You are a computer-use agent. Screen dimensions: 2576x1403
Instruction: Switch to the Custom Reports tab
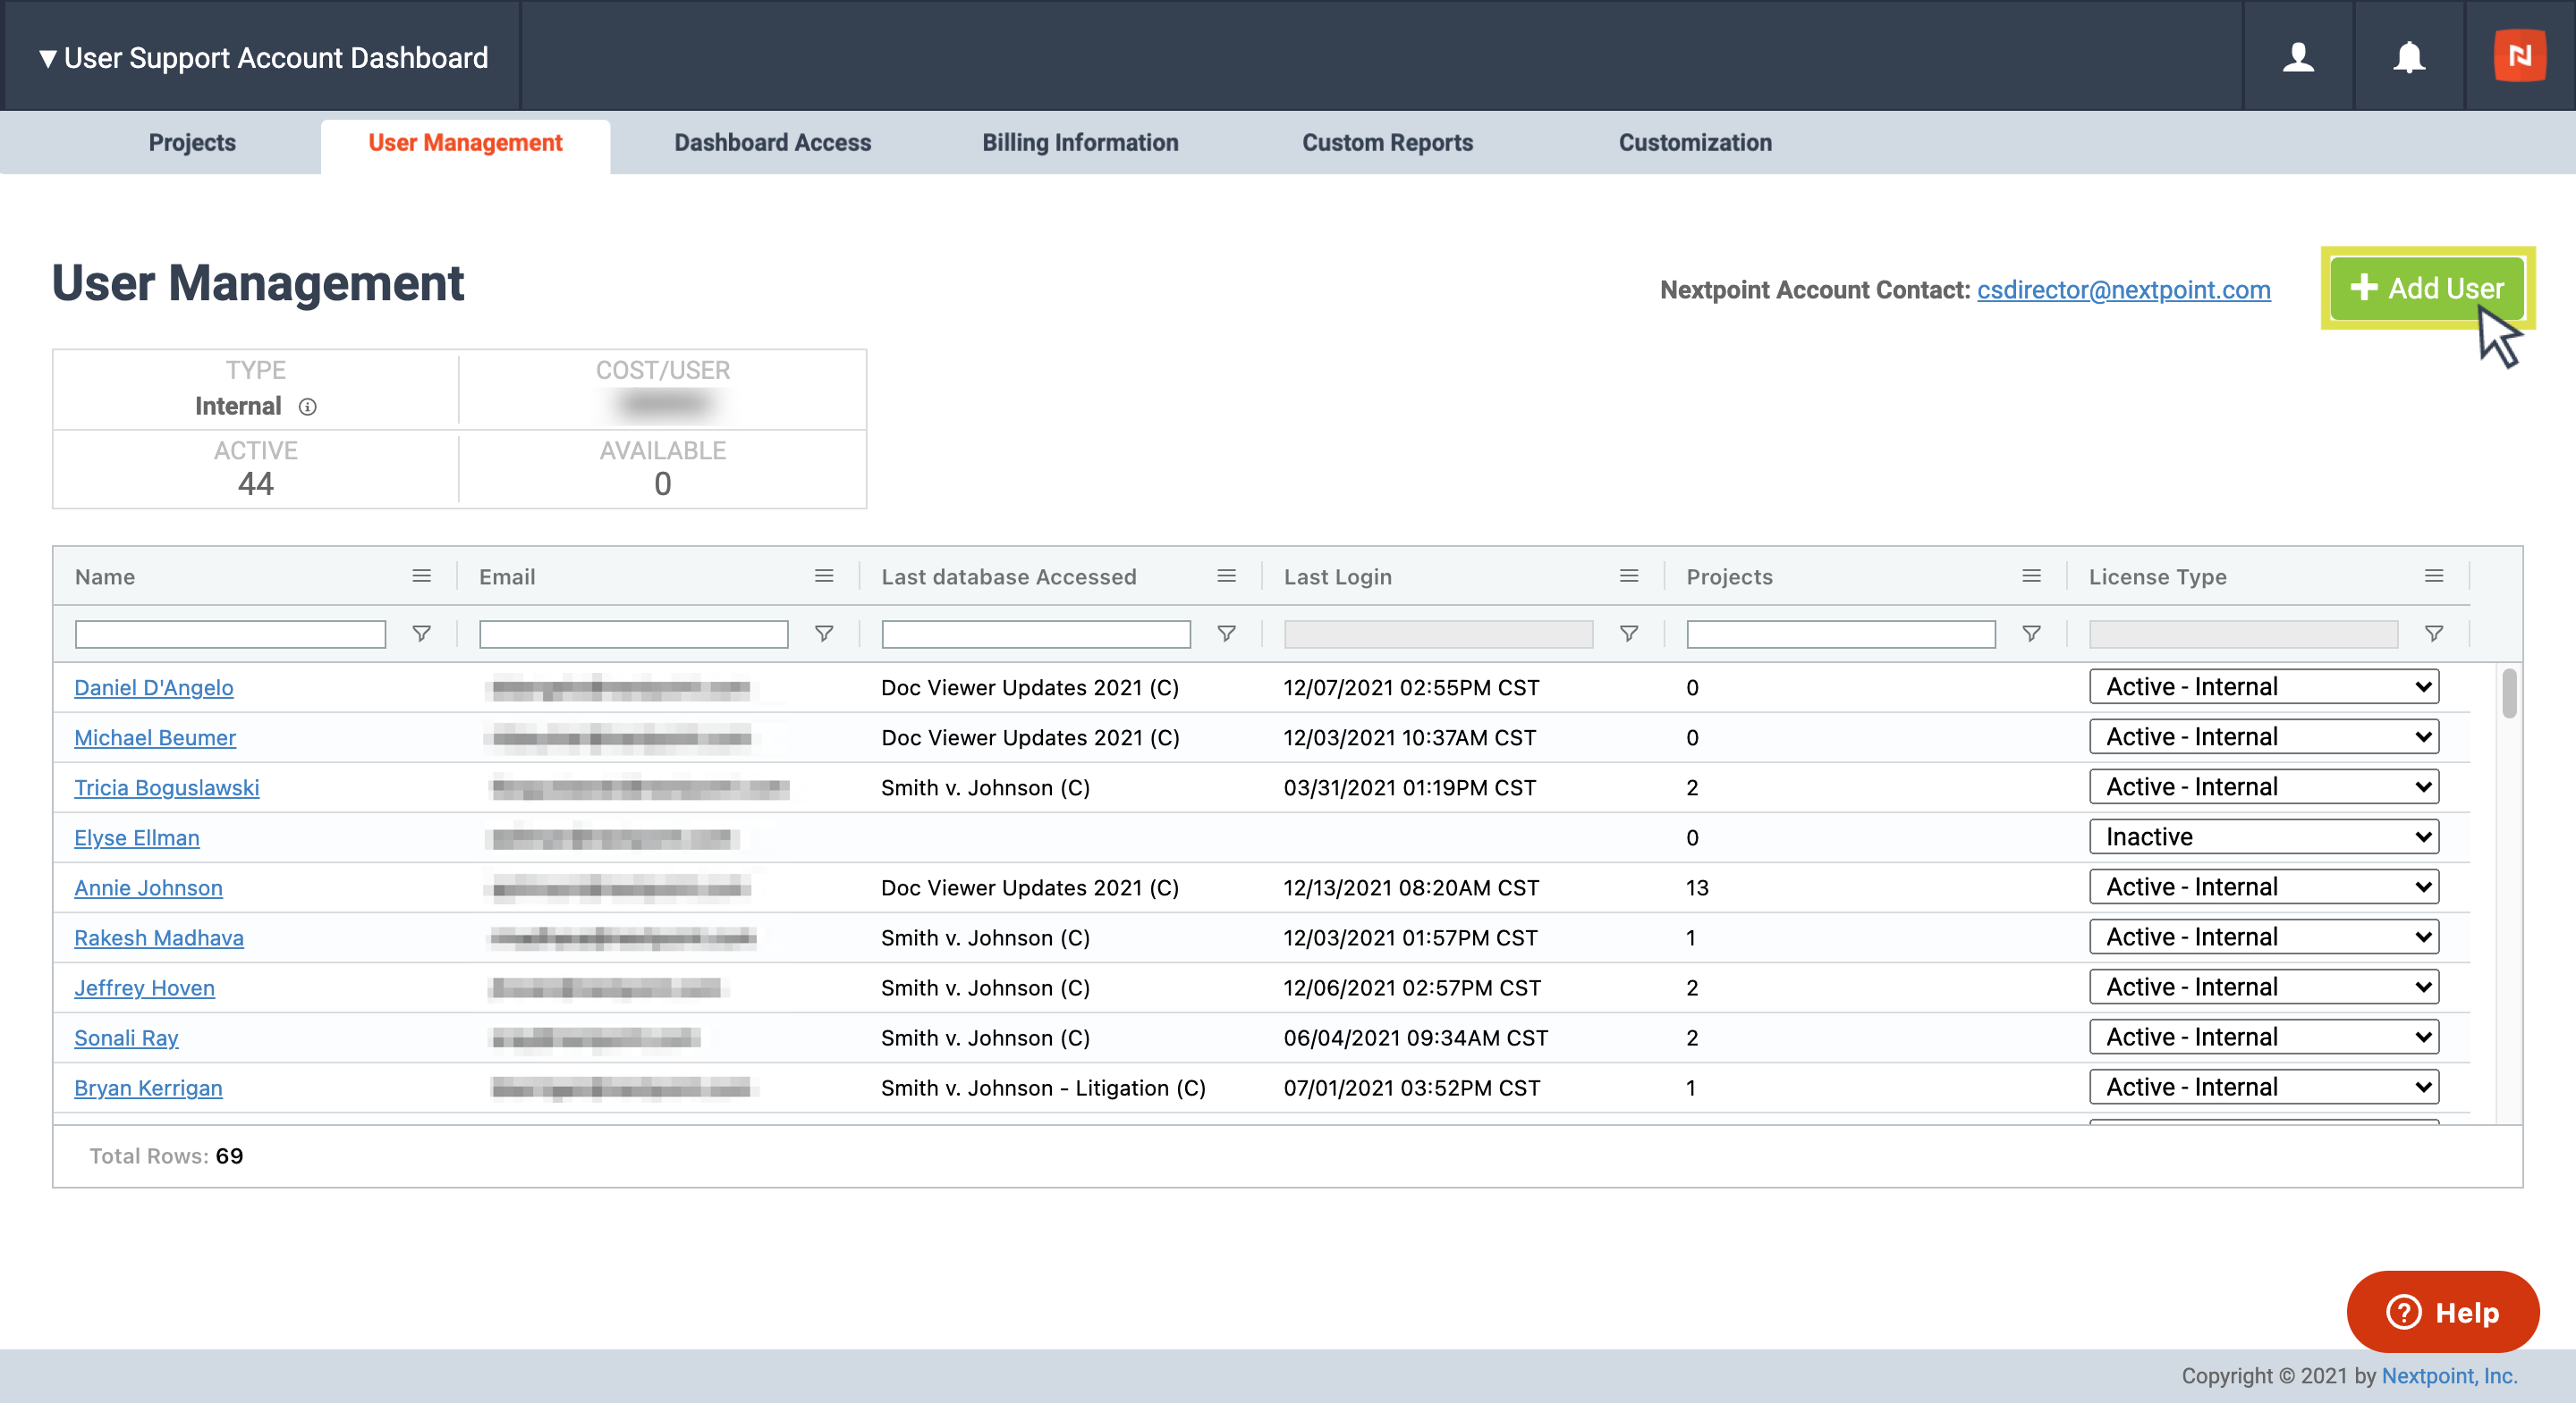(x=1387, y=143)
